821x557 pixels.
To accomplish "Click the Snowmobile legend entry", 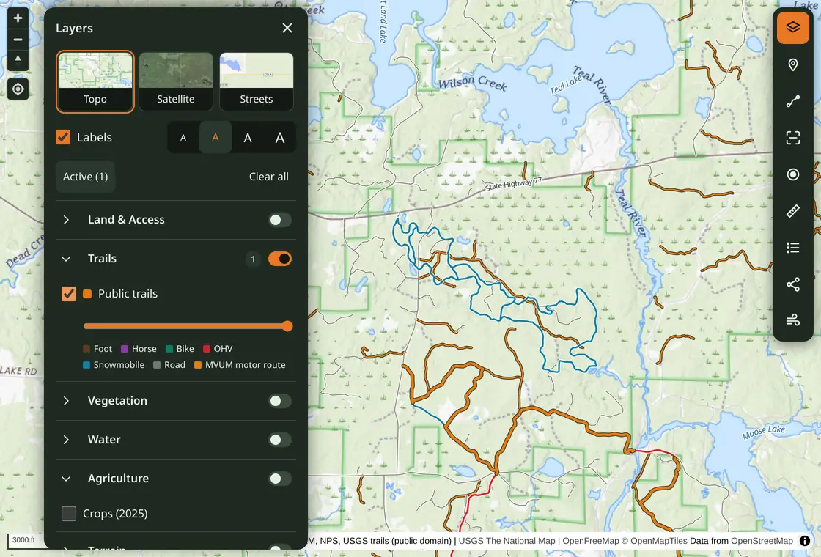I will pos(114,365).
